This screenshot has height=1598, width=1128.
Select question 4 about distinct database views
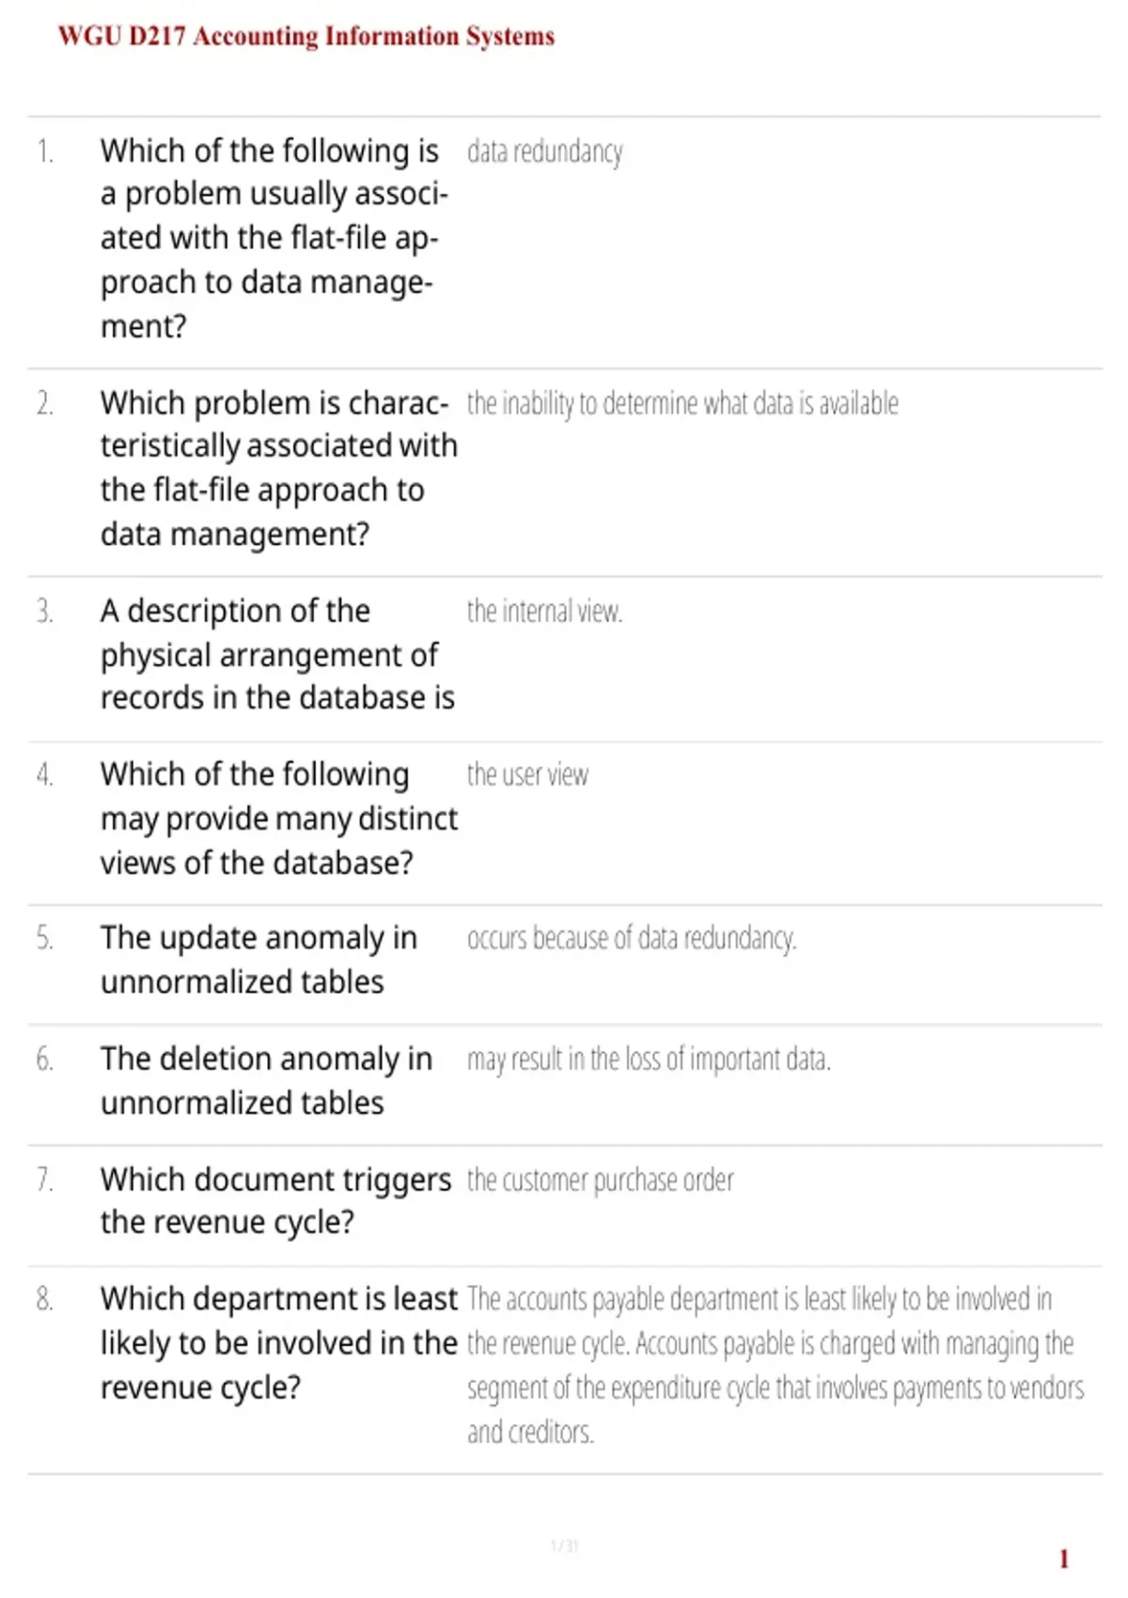(279, 818)
